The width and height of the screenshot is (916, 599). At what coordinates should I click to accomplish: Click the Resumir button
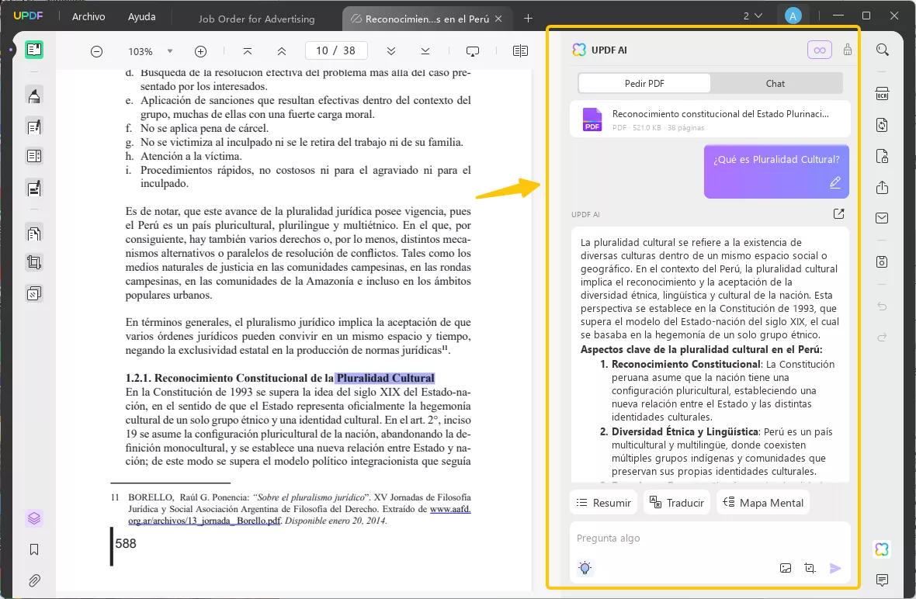click(x=603, y=503)
